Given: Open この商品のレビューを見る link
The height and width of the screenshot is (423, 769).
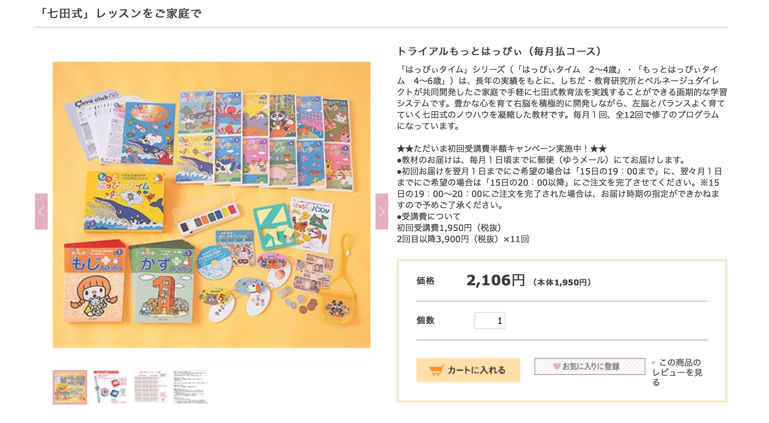Looking at the screenshot, I should pos(677,372).
